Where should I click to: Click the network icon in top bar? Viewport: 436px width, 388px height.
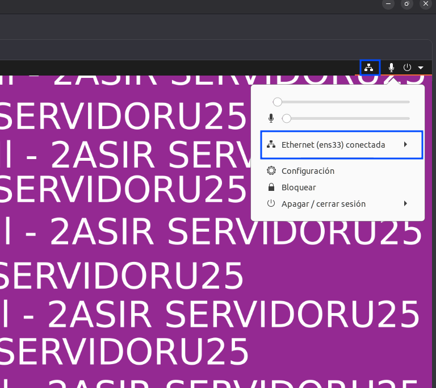[368, 68]
